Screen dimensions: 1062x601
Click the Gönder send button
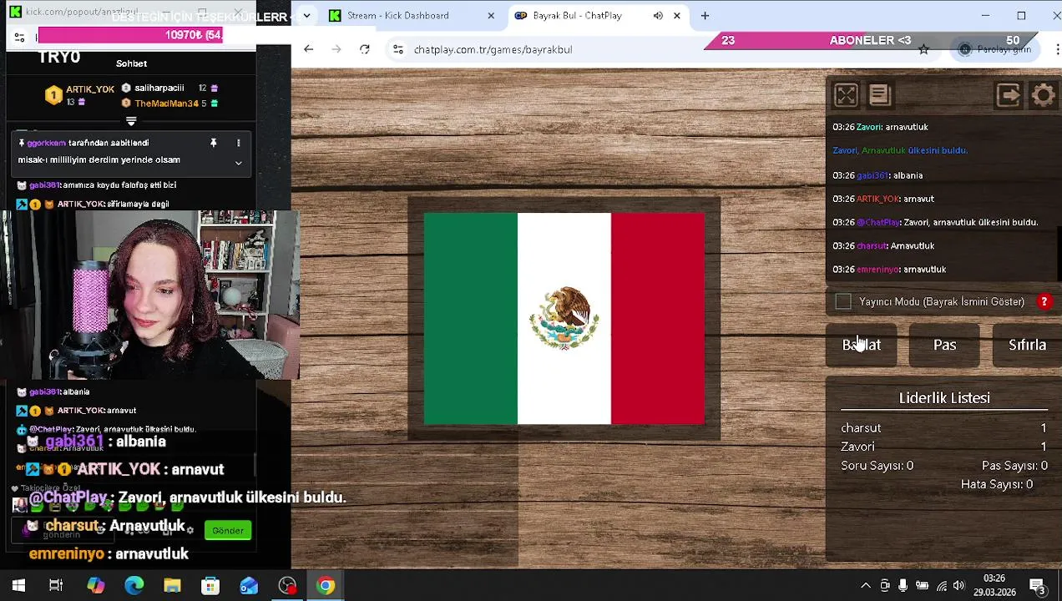pyautogui.click(x=228, y=531)
